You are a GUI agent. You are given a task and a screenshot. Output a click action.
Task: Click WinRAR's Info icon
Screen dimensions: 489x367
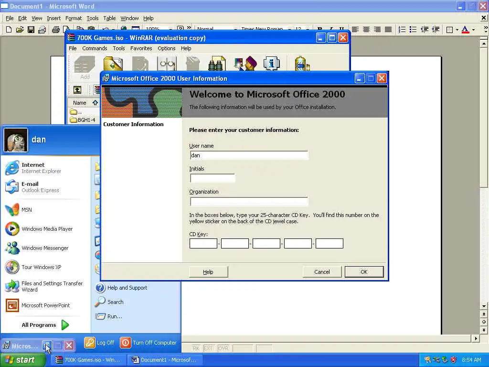[x=271, y=64]
